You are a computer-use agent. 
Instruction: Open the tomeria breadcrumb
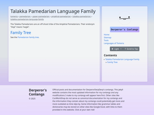(x=14, y=16)
